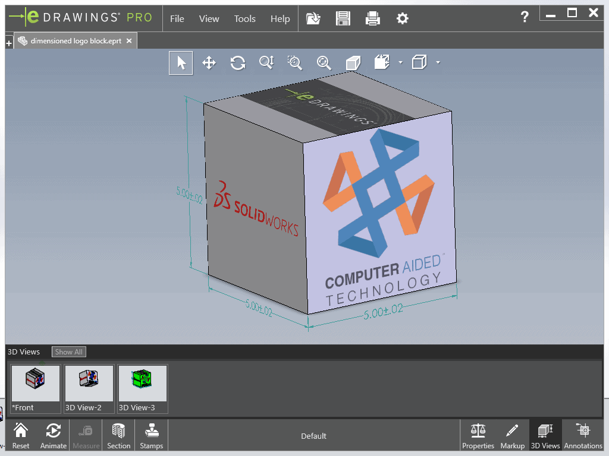The image size is (609, 456).
Task: Click the Open file folder icon
Action: [313, 18]
